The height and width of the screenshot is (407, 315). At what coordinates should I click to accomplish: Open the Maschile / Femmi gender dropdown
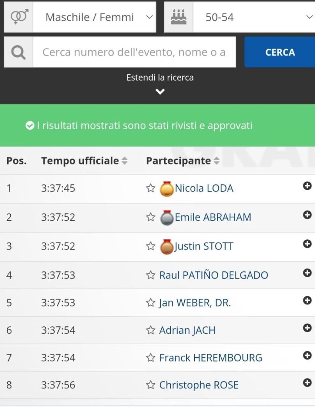click(95, 17)
